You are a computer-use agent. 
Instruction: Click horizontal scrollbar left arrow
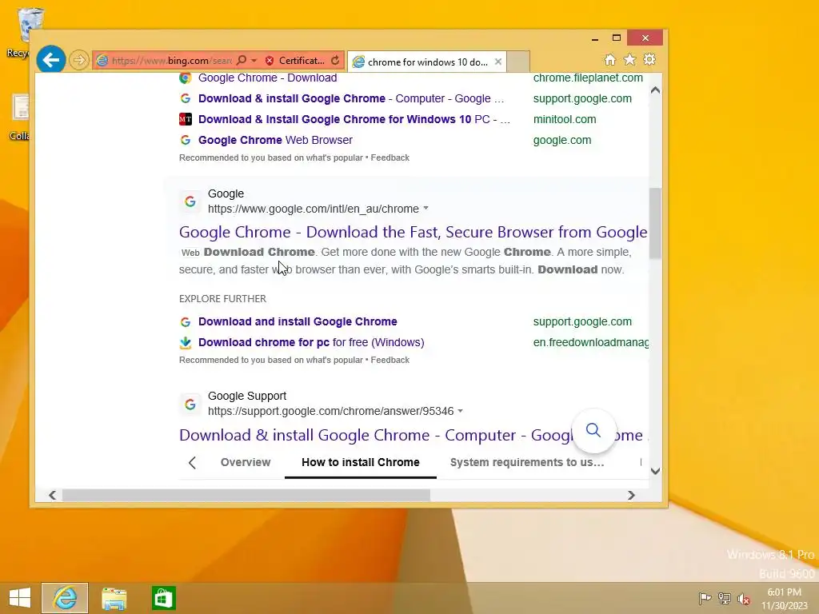[x=52, y=495]
